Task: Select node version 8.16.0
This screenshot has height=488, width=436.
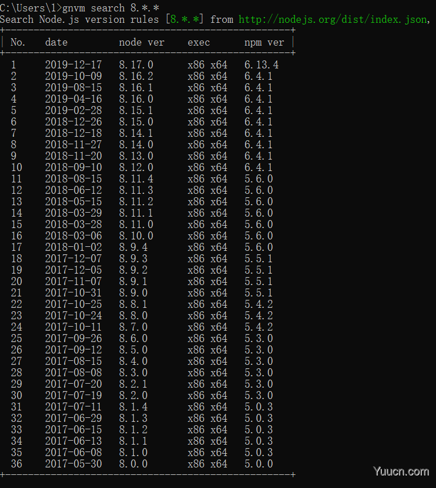Action: [x=136, y=99]
